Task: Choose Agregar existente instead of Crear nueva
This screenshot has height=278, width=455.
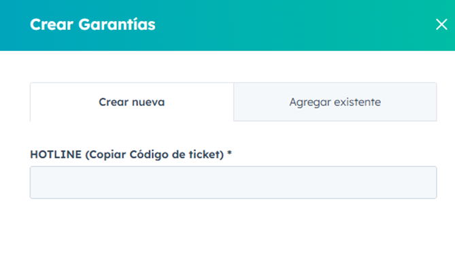Action: [335, 102]
